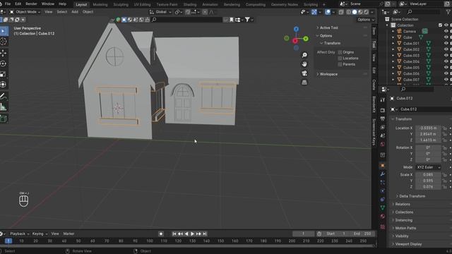Toggle Collection exclude checkbox in outliner
Viewport: 452px width, 254px height.
(440, 25)
